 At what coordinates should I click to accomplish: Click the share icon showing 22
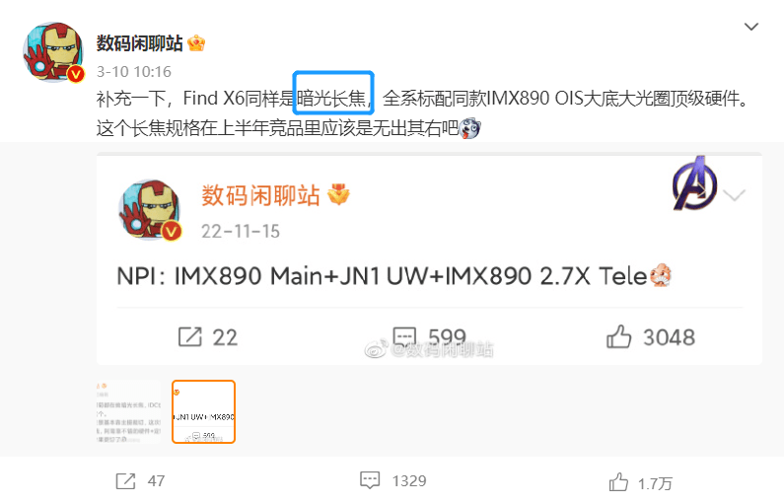point(189,337)
